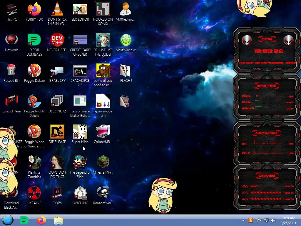Open the green document app in taskbar

click(x=24, y=220)
